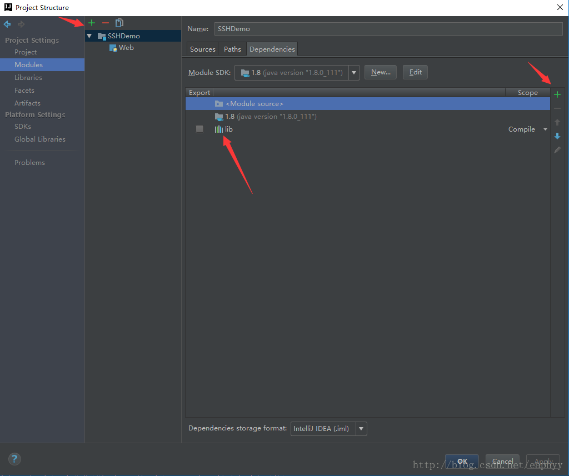Open Compile scope dropdown for lib
Viewport: 569px width, 476px height.
545,129
